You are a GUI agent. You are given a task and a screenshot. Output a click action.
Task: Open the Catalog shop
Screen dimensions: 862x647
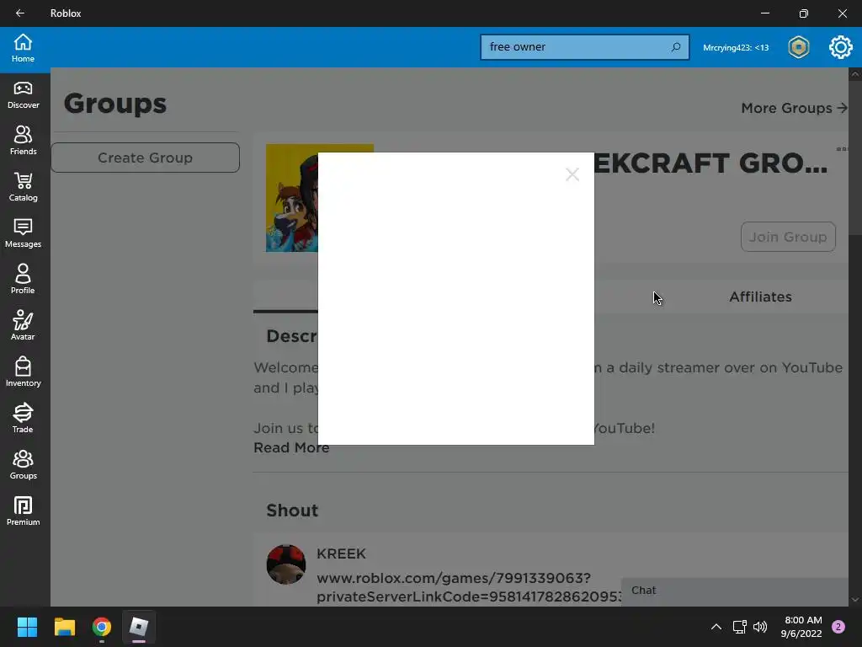[23, 188]
